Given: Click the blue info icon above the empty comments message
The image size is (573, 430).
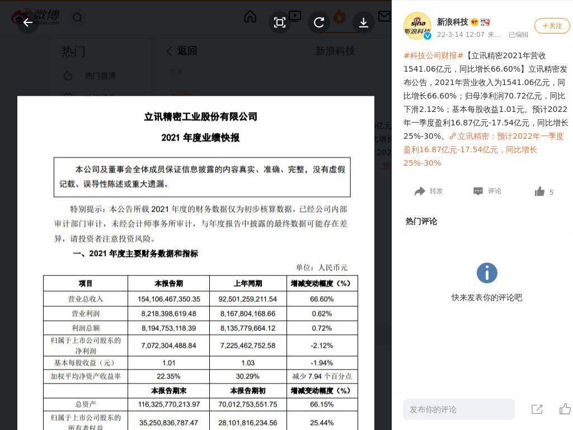Looking at the screenshot, I should point(487,273).
